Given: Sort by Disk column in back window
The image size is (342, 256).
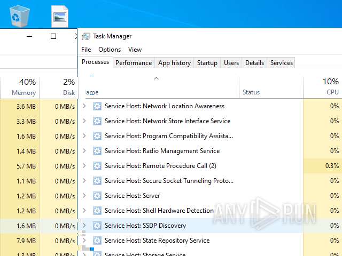Looking at the screenshot, I should (58, 87).
